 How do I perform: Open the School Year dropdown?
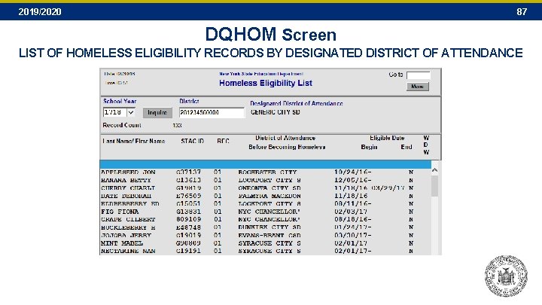point(131,112)
